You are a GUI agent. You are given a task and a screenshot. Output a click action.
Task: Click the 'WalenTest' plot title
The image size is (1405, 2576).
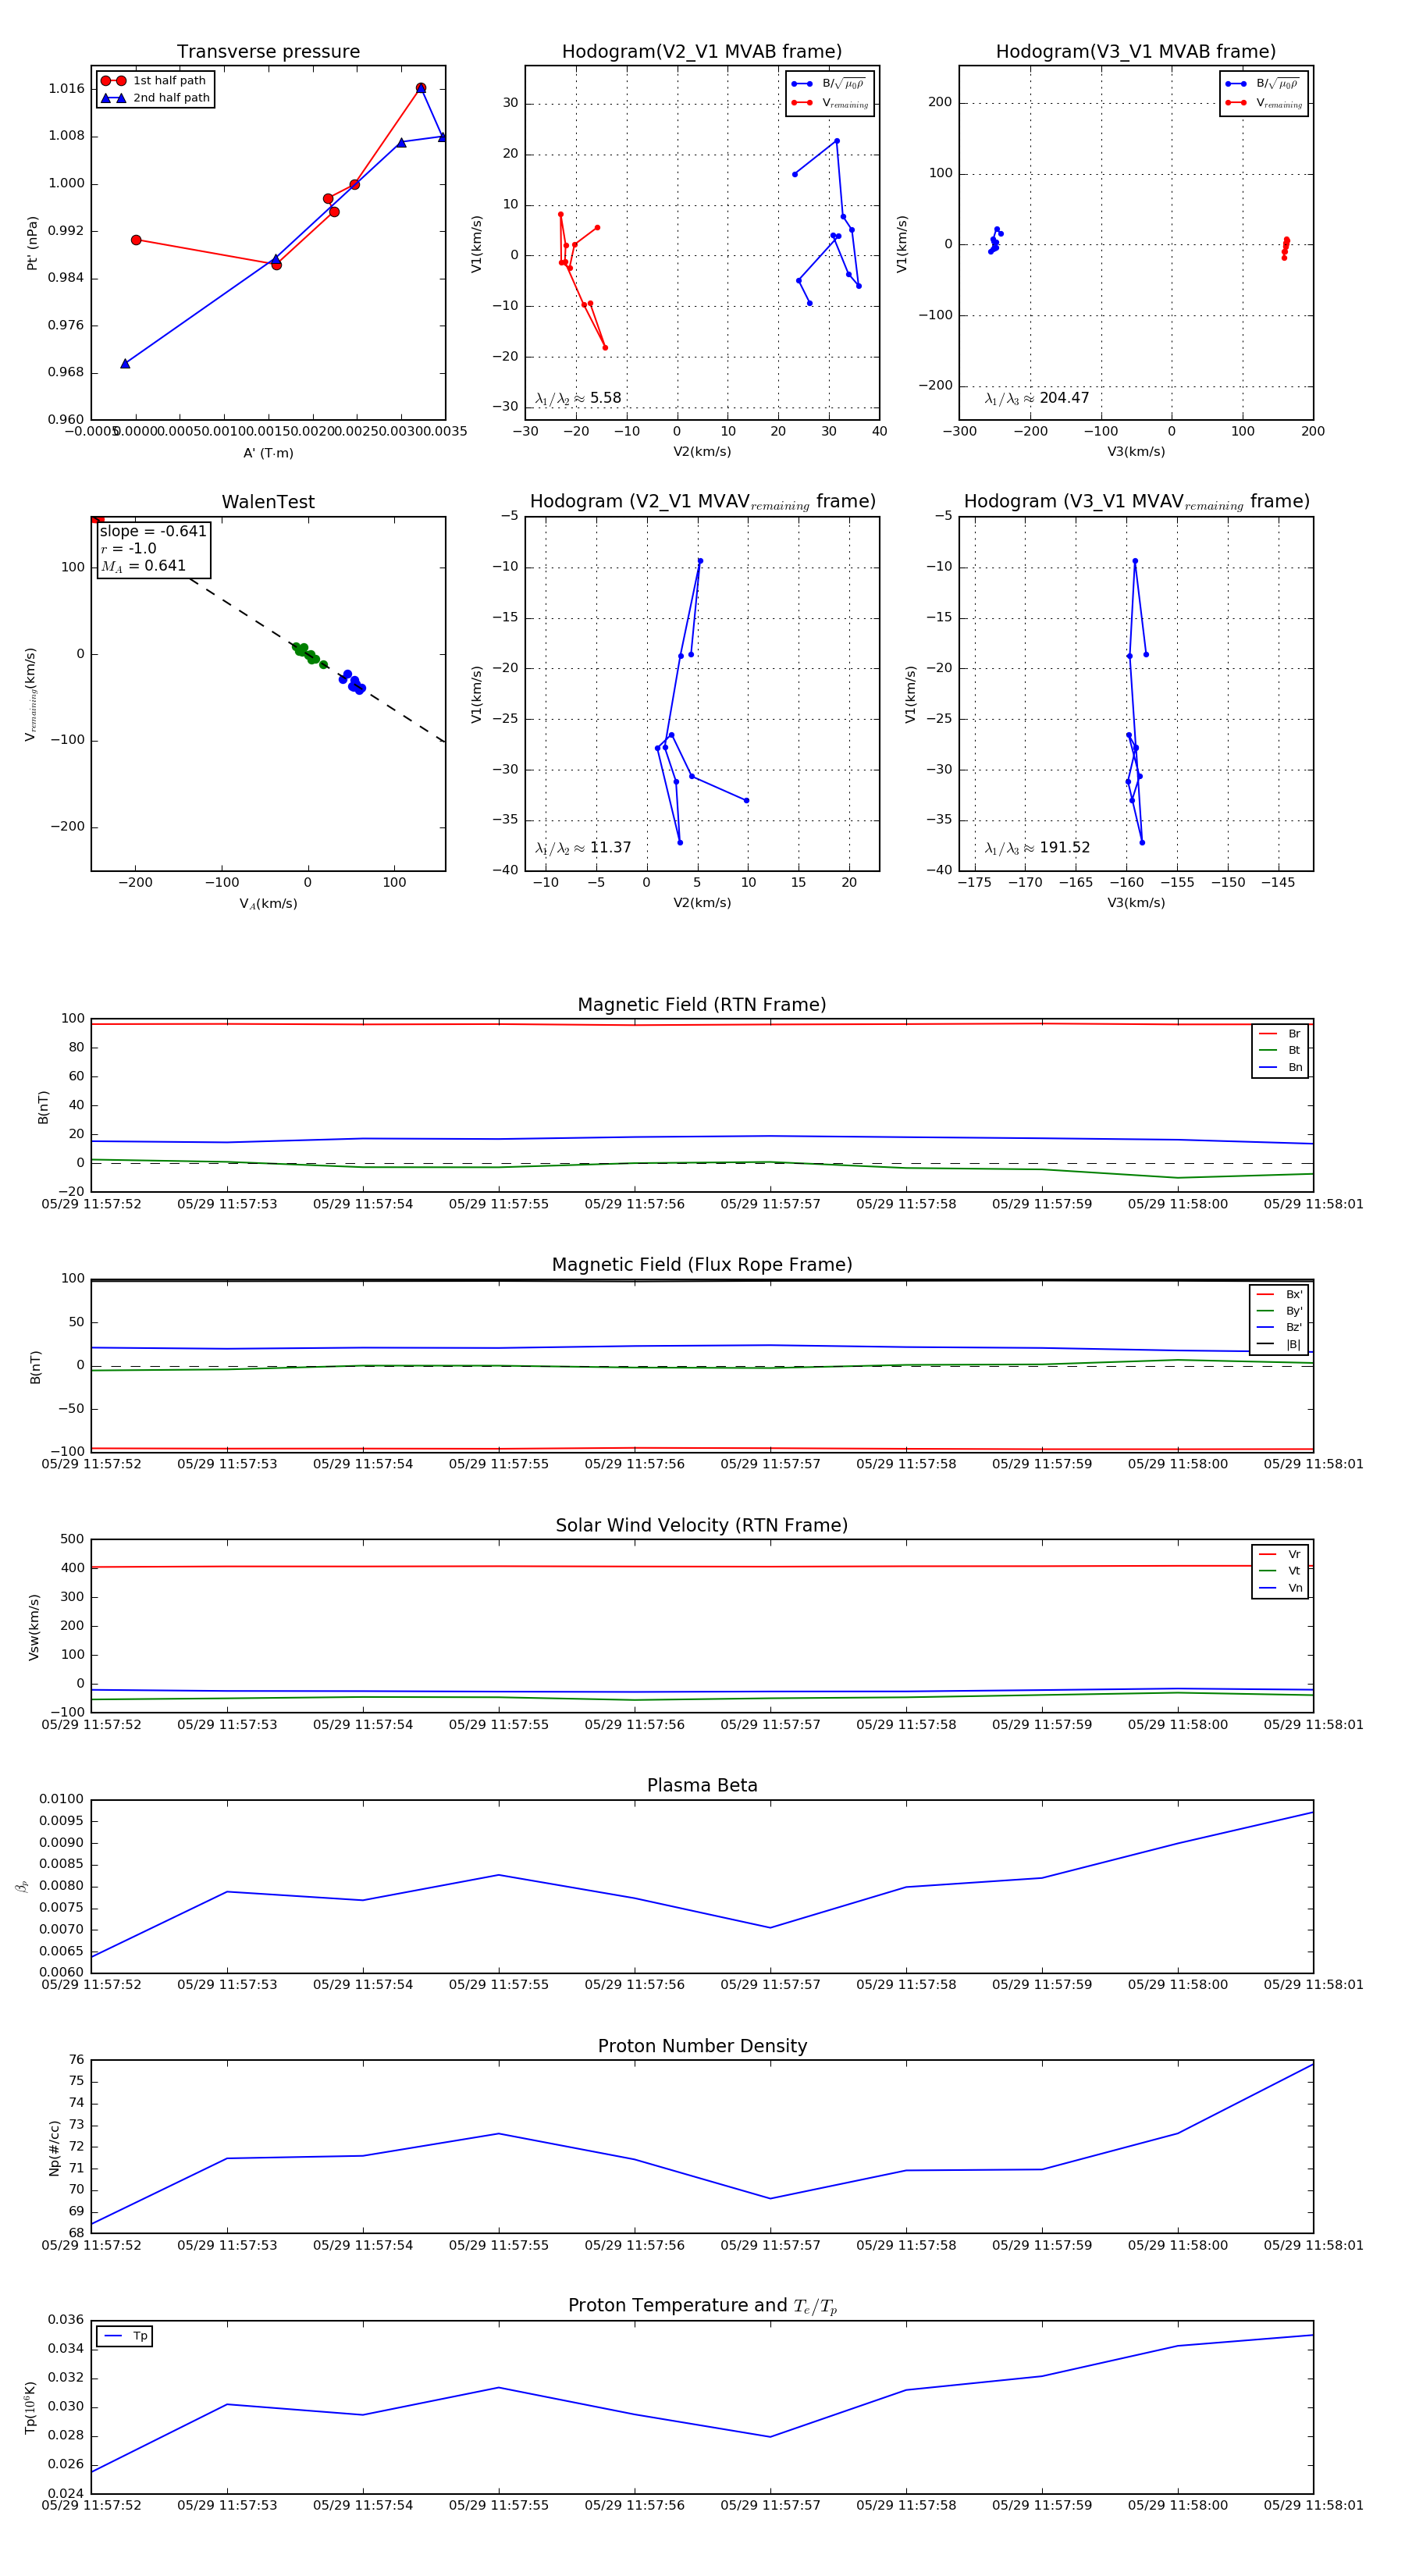(x=268, y=502)
